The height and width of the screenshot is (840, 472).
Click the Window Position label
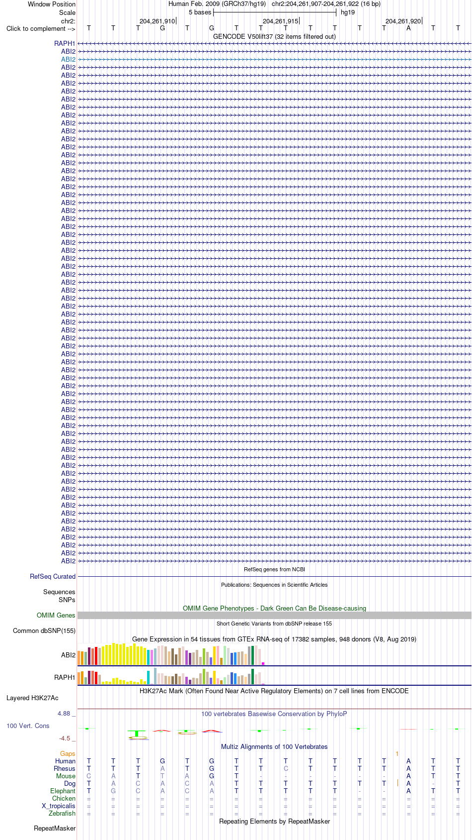coord(52,4)
